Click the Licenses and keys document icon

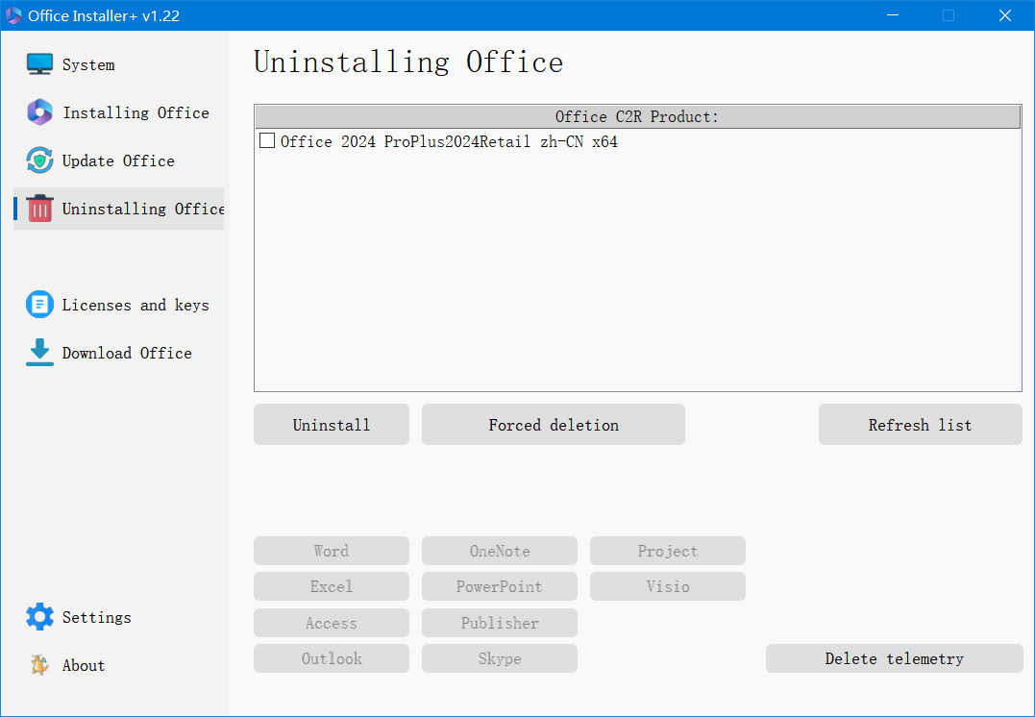pos(39,305)
